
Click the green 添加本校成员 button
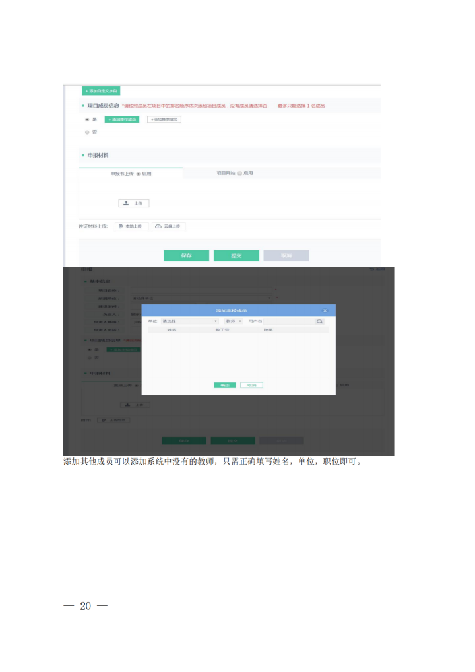[x=122, y=119]
